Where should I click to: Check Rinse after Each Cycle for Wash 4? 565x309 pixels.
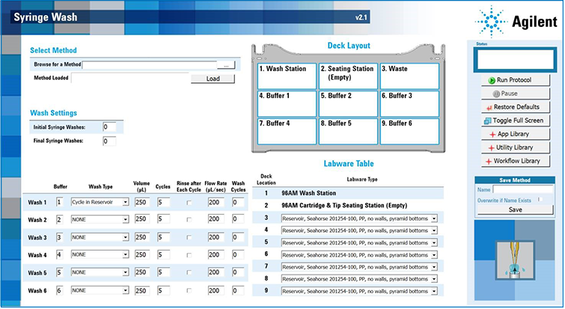click(x=189, y=255)
